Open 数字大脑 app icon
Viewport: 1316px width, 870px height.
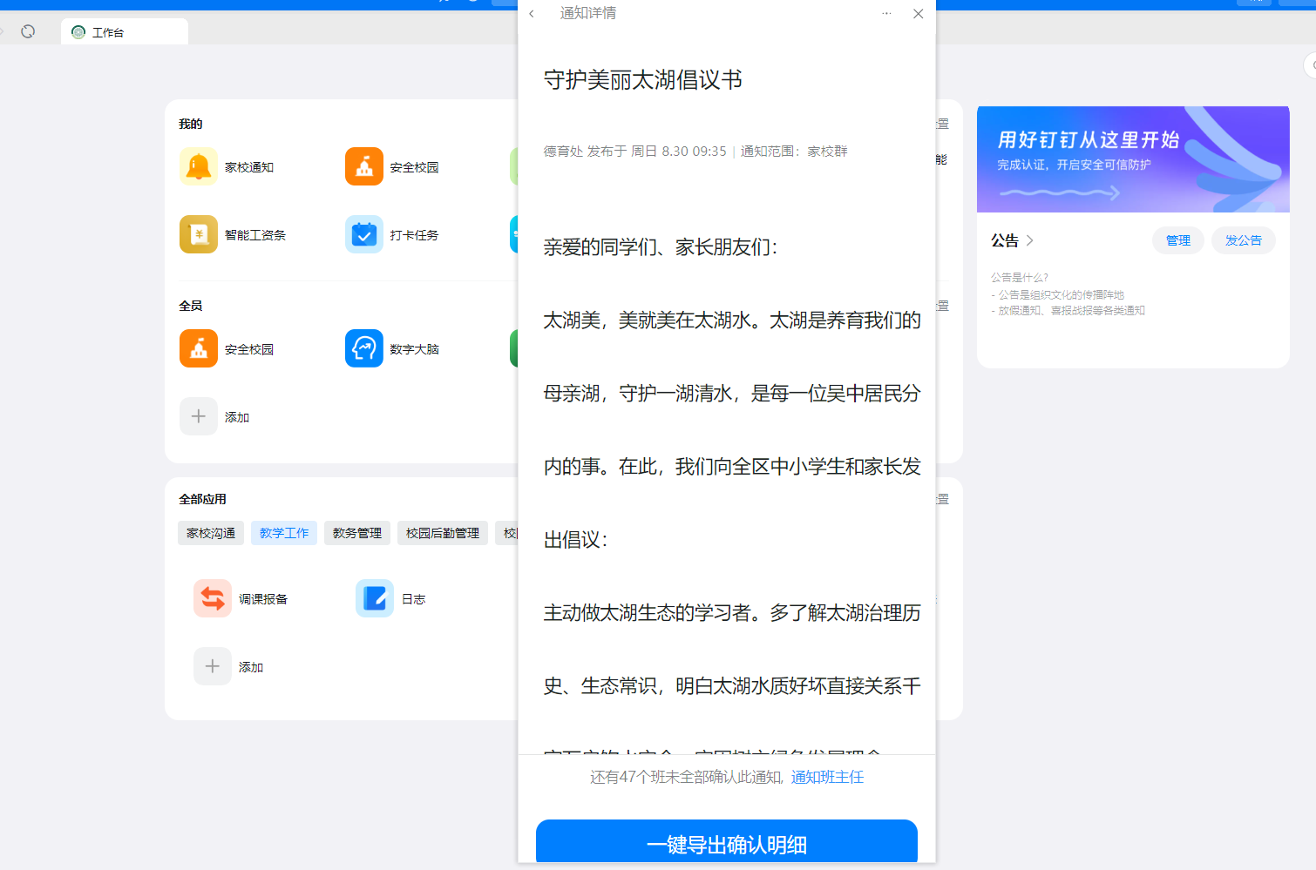click(363, 348)
